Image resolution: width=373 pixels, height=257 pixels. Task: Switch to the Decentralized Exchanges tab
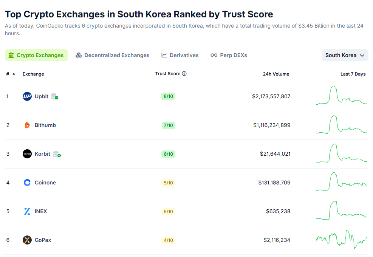(x=112, y=55)
